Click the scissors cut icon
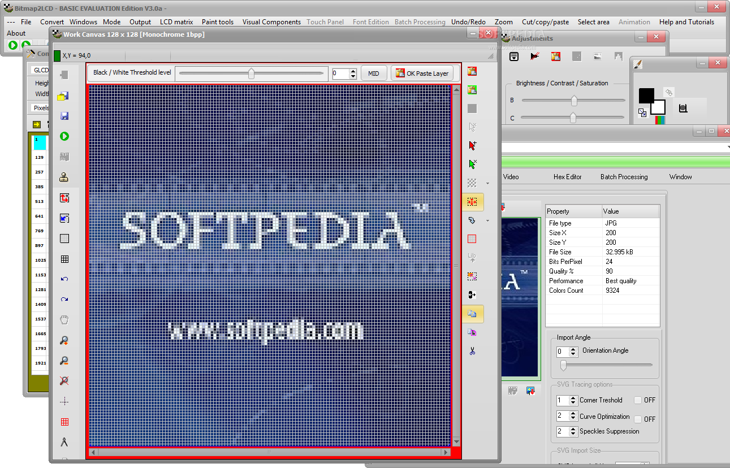The width and height of the screenshot is (730, 468). click(x=472, y=351)
